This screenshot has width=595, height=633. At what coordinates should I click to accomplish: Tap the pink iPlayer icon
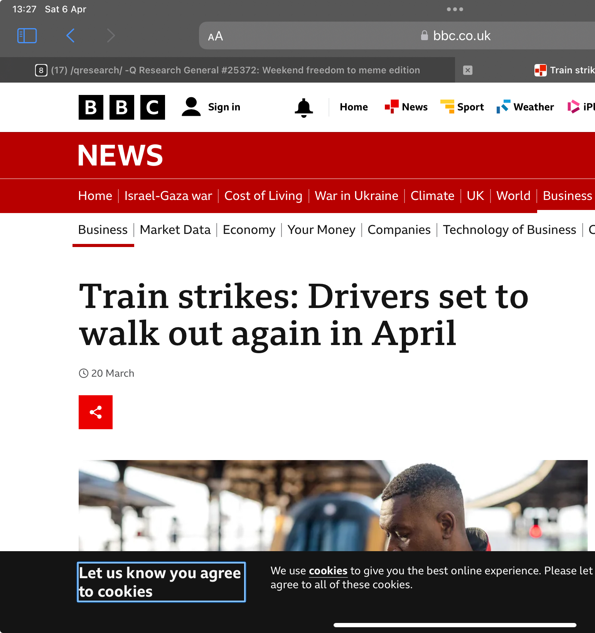pyautogui.click(x=573, y=107)
